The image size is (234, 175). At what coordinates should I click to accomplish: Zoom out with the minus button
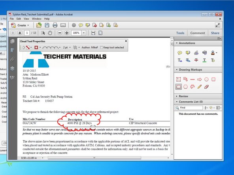point(60,33)
